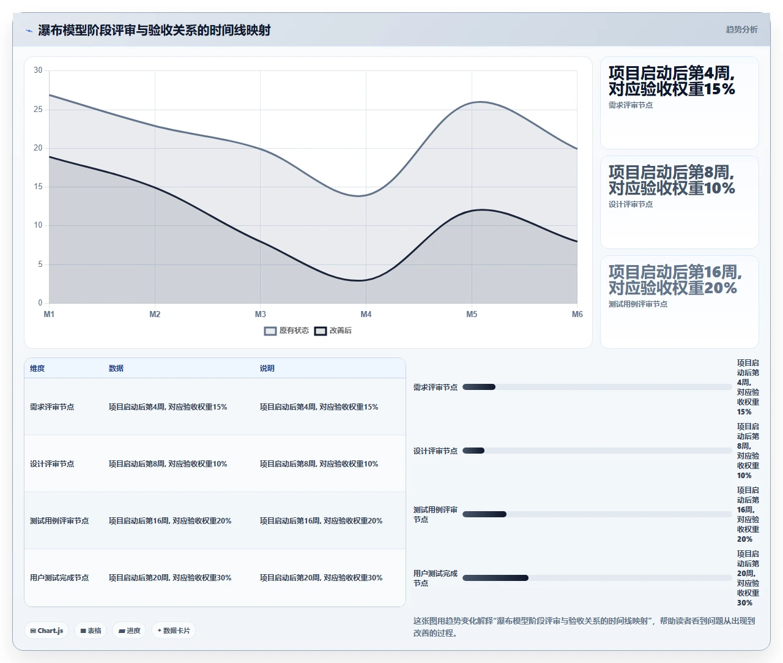
Task: Select the 需求评审节点 table row
Action: 215,406
